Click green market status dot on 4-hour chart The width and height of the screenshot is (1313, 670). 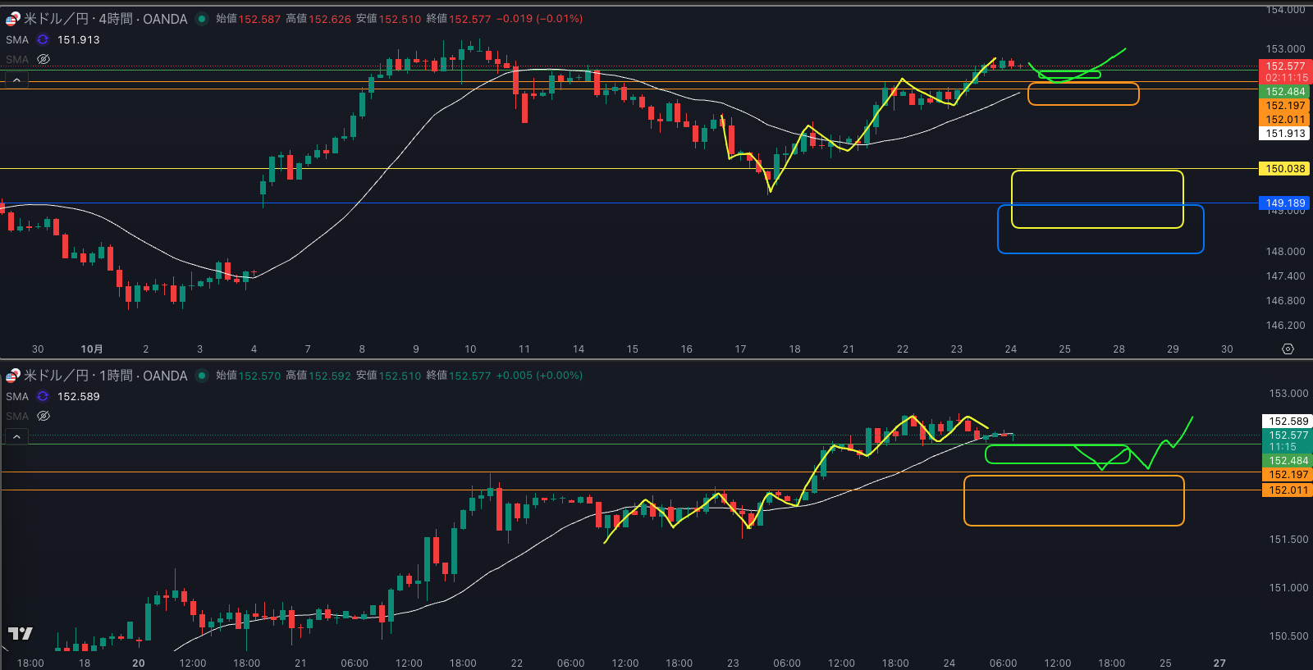click(x=202, y=19)
